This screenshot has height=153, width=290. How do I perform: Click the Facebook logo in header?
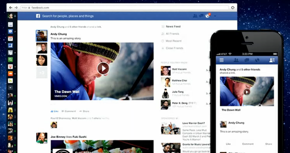[x=38, y=16]
